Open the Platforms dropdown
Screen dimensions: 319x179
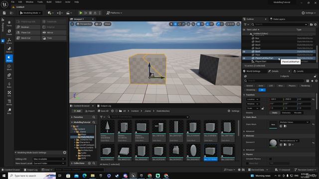(114, 13)
